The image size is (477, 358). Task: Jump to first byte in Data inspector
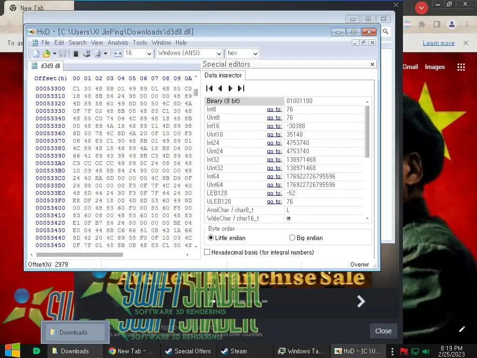[209, 88]
